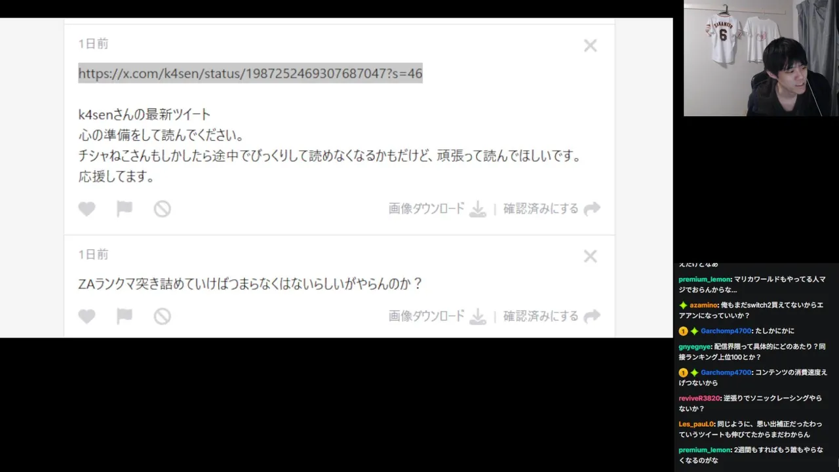Click download arrow icon on second message
This screenshot has width=839, height=472.
[478, 317]
